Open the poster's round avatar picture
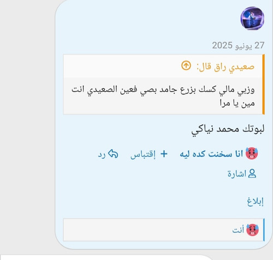This screenshot has height=260, width=273. [x=252, y=18]
